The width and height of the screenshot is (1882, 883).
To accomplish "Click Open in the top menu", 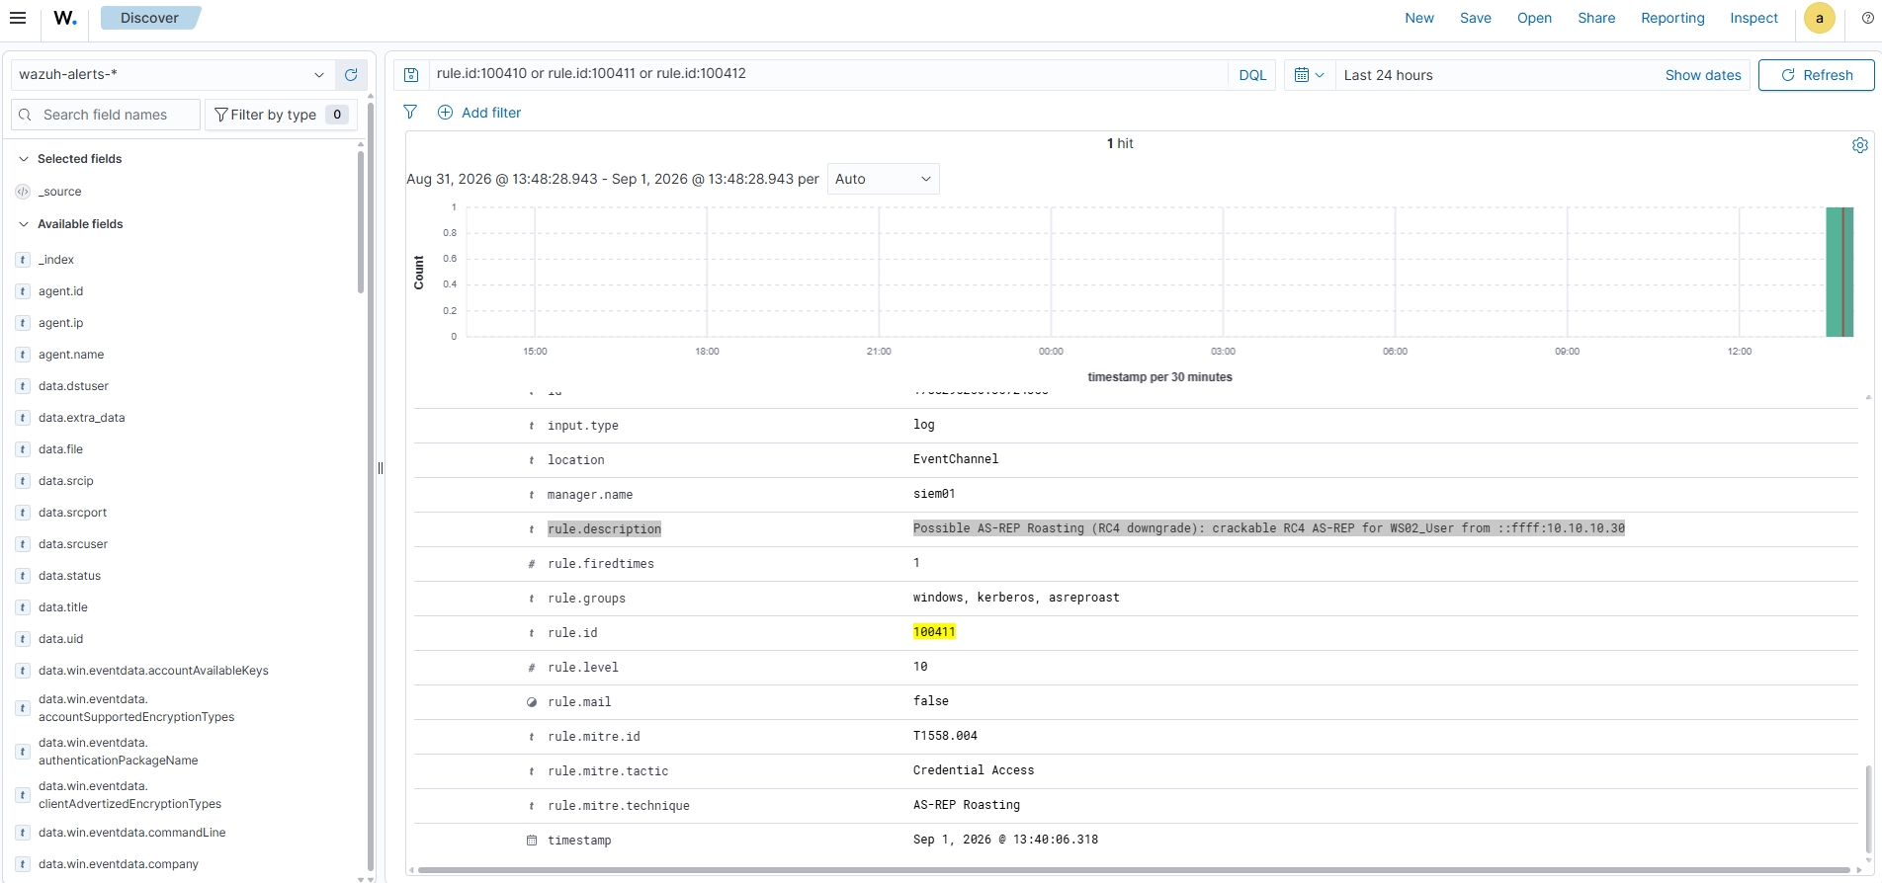I will tap(1534, 18).
